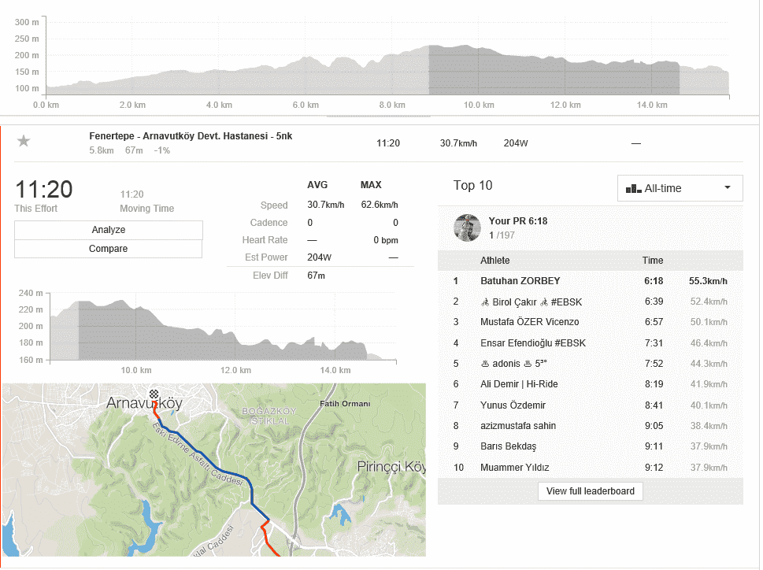Click the Top 10 heading

(472, 186)
